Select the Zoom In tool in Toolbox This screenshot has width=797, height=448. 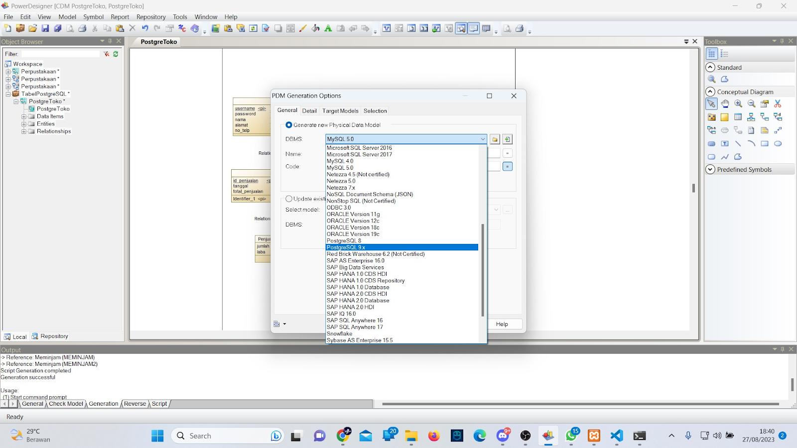point(738,104)
